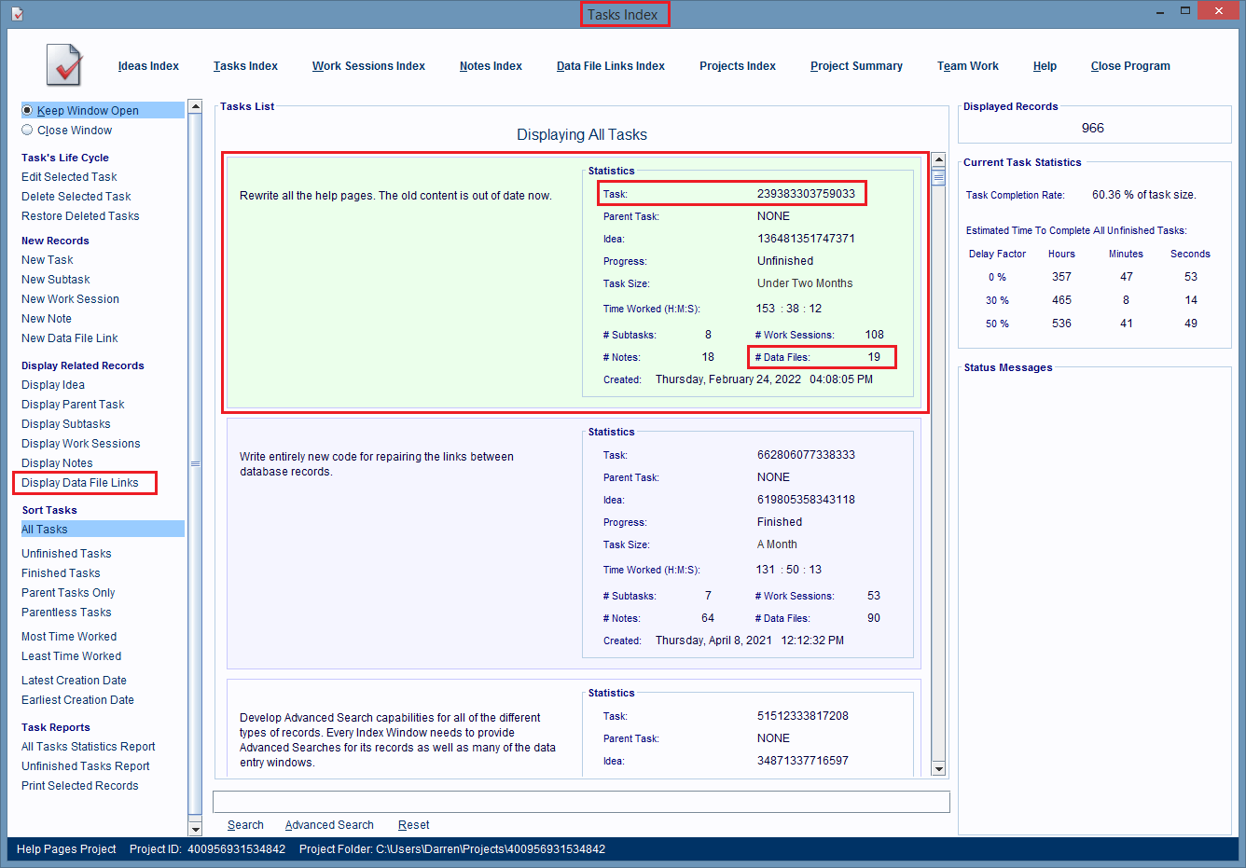The width and height of the screenshot is (1246, 868).
Task: Show Unfinished Tasks only
Action: 66,554
